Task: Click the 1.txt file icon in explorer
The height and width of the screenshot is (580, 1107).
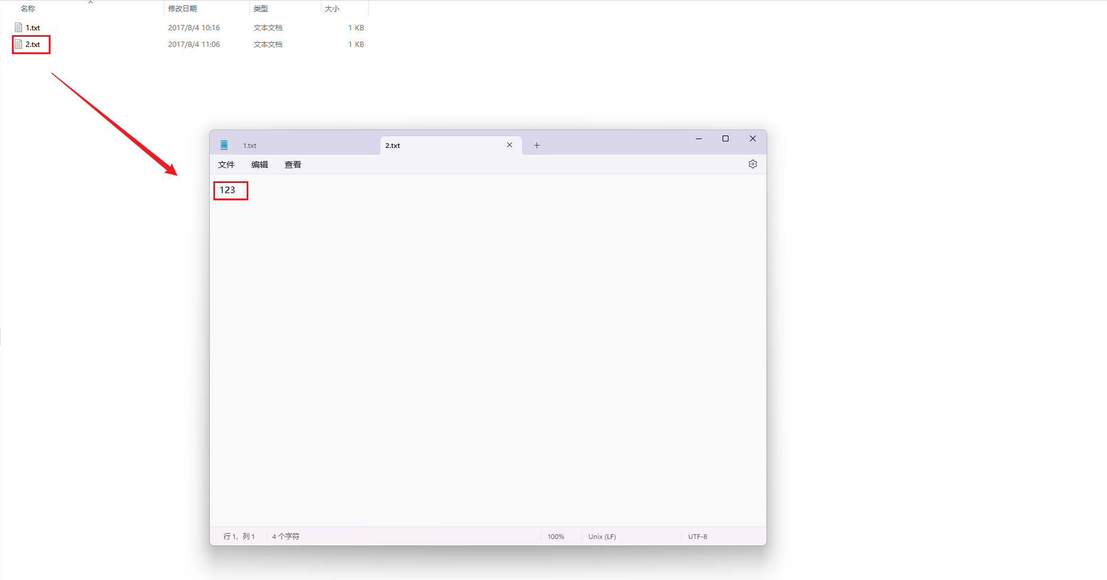Action: pyautogui.click(x=18, y=27)
